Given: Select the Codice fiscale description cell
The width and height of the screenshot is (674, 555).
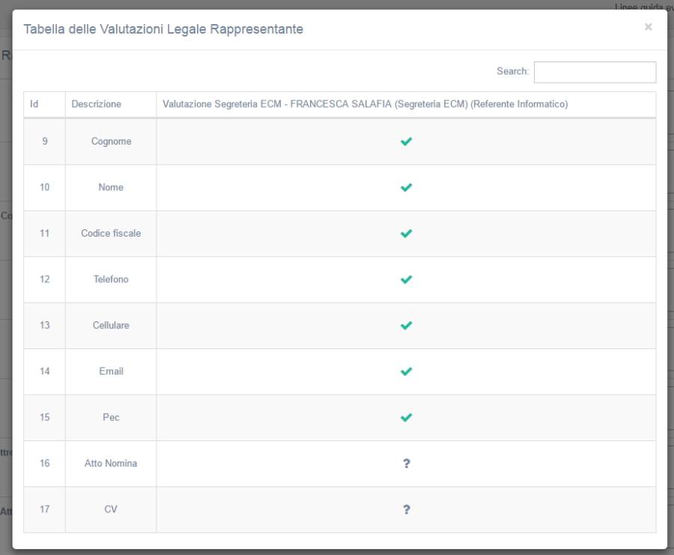Looking at the screenshot, I should coord(111,234).
